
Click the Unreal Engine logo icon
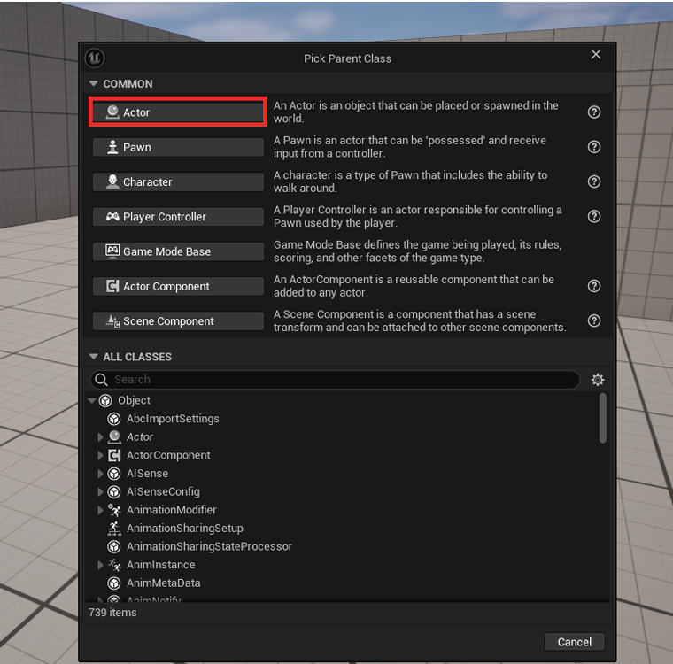[95, 58]
